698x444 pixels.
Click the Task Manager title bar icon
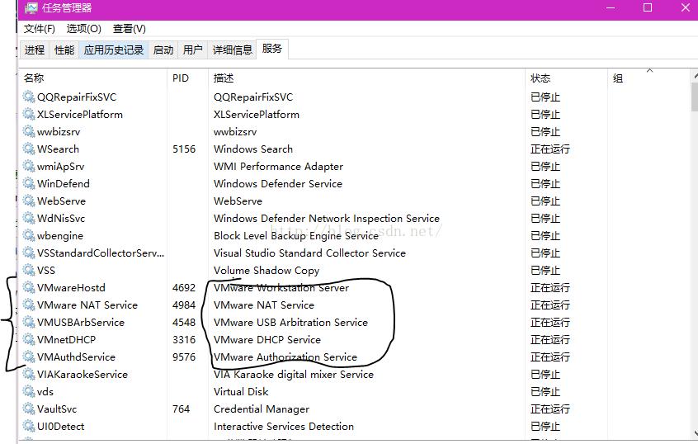pos(31,8)
